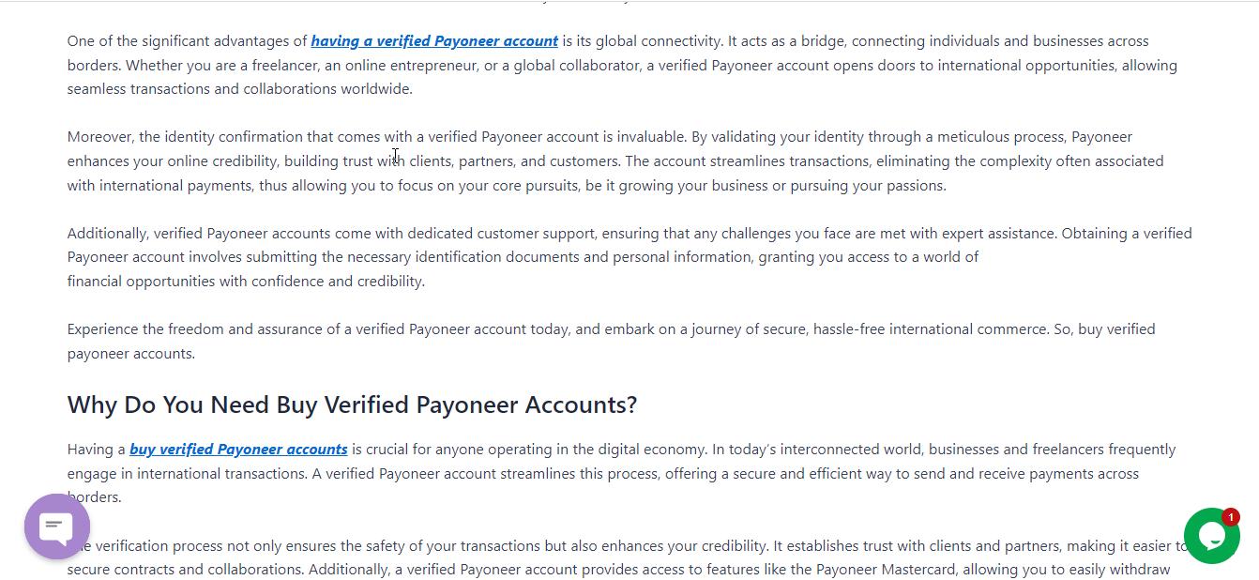Click the red notification badge showing 1
The width and height of the screenshot is (1259, 580).
(1231, 517)
